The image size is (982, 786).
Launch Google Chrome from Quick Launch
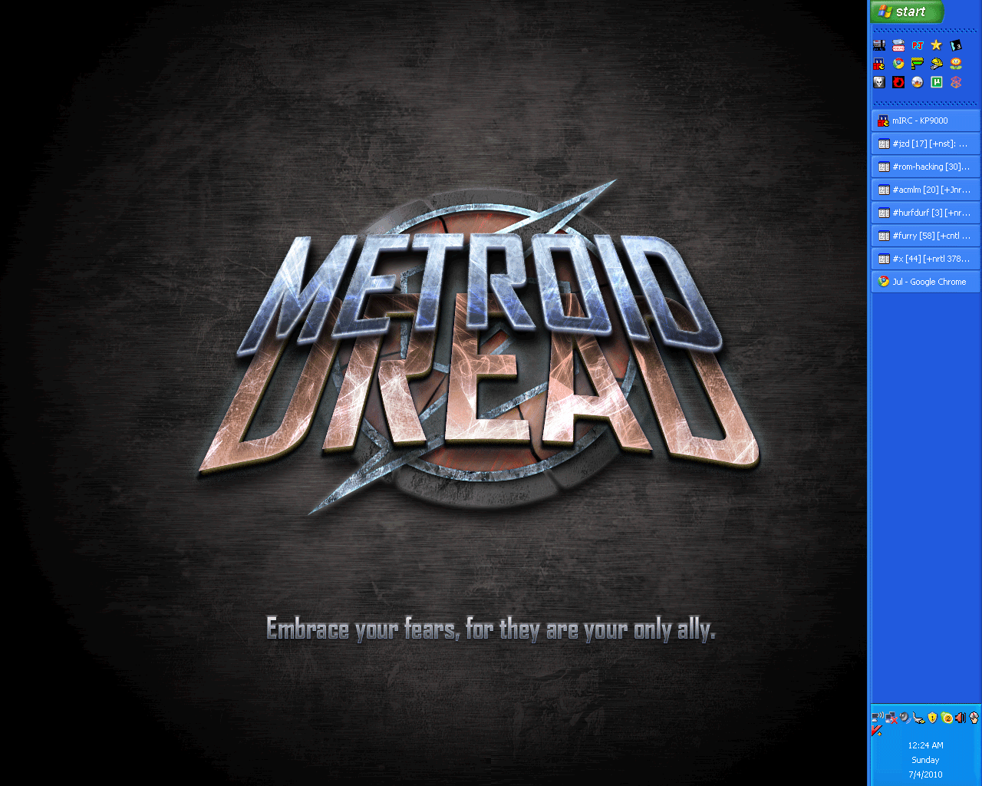(898, 64)
